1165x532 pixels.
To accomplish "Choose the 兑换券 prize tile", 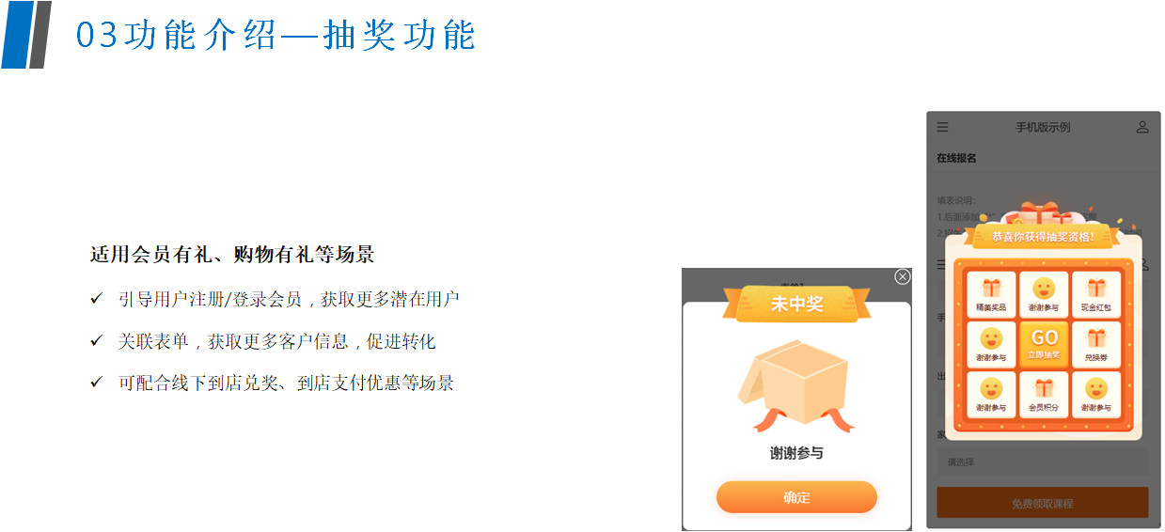I will pos(1095,344).
